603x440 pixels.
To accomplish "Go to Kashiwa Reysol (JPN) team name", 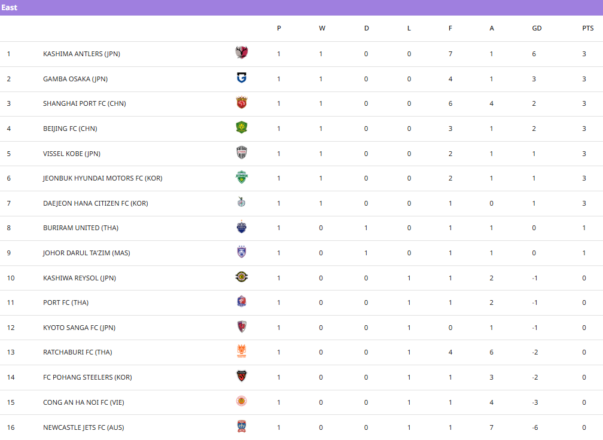I will (x=80, y=278).
